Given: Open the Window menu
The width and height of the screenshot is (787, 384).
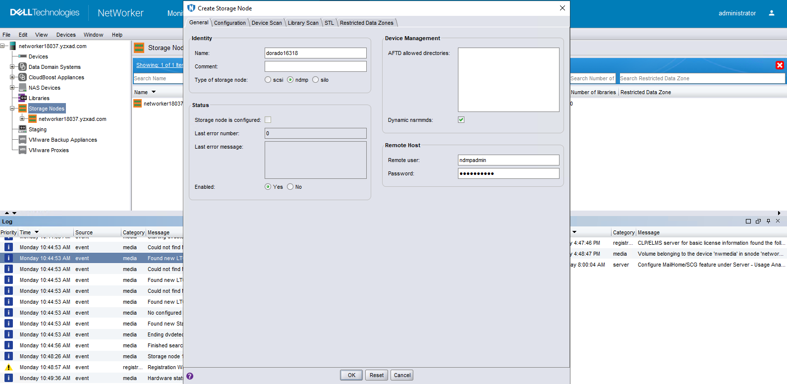Looking at the screenshot, I should [93, 35].
